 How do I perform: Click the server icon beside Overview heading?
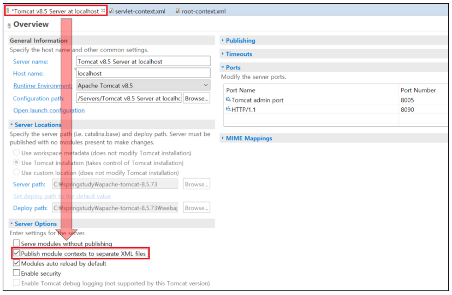click(x=9, y=26)
